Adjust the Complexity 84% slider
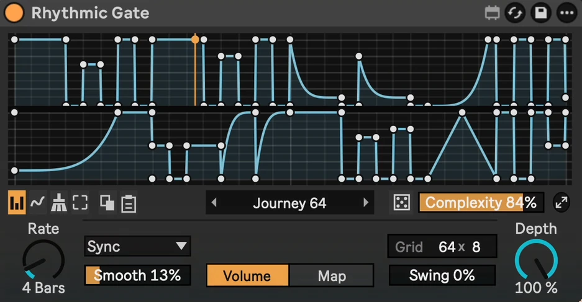This screenshot has width=582, height=302. (481, 202)
